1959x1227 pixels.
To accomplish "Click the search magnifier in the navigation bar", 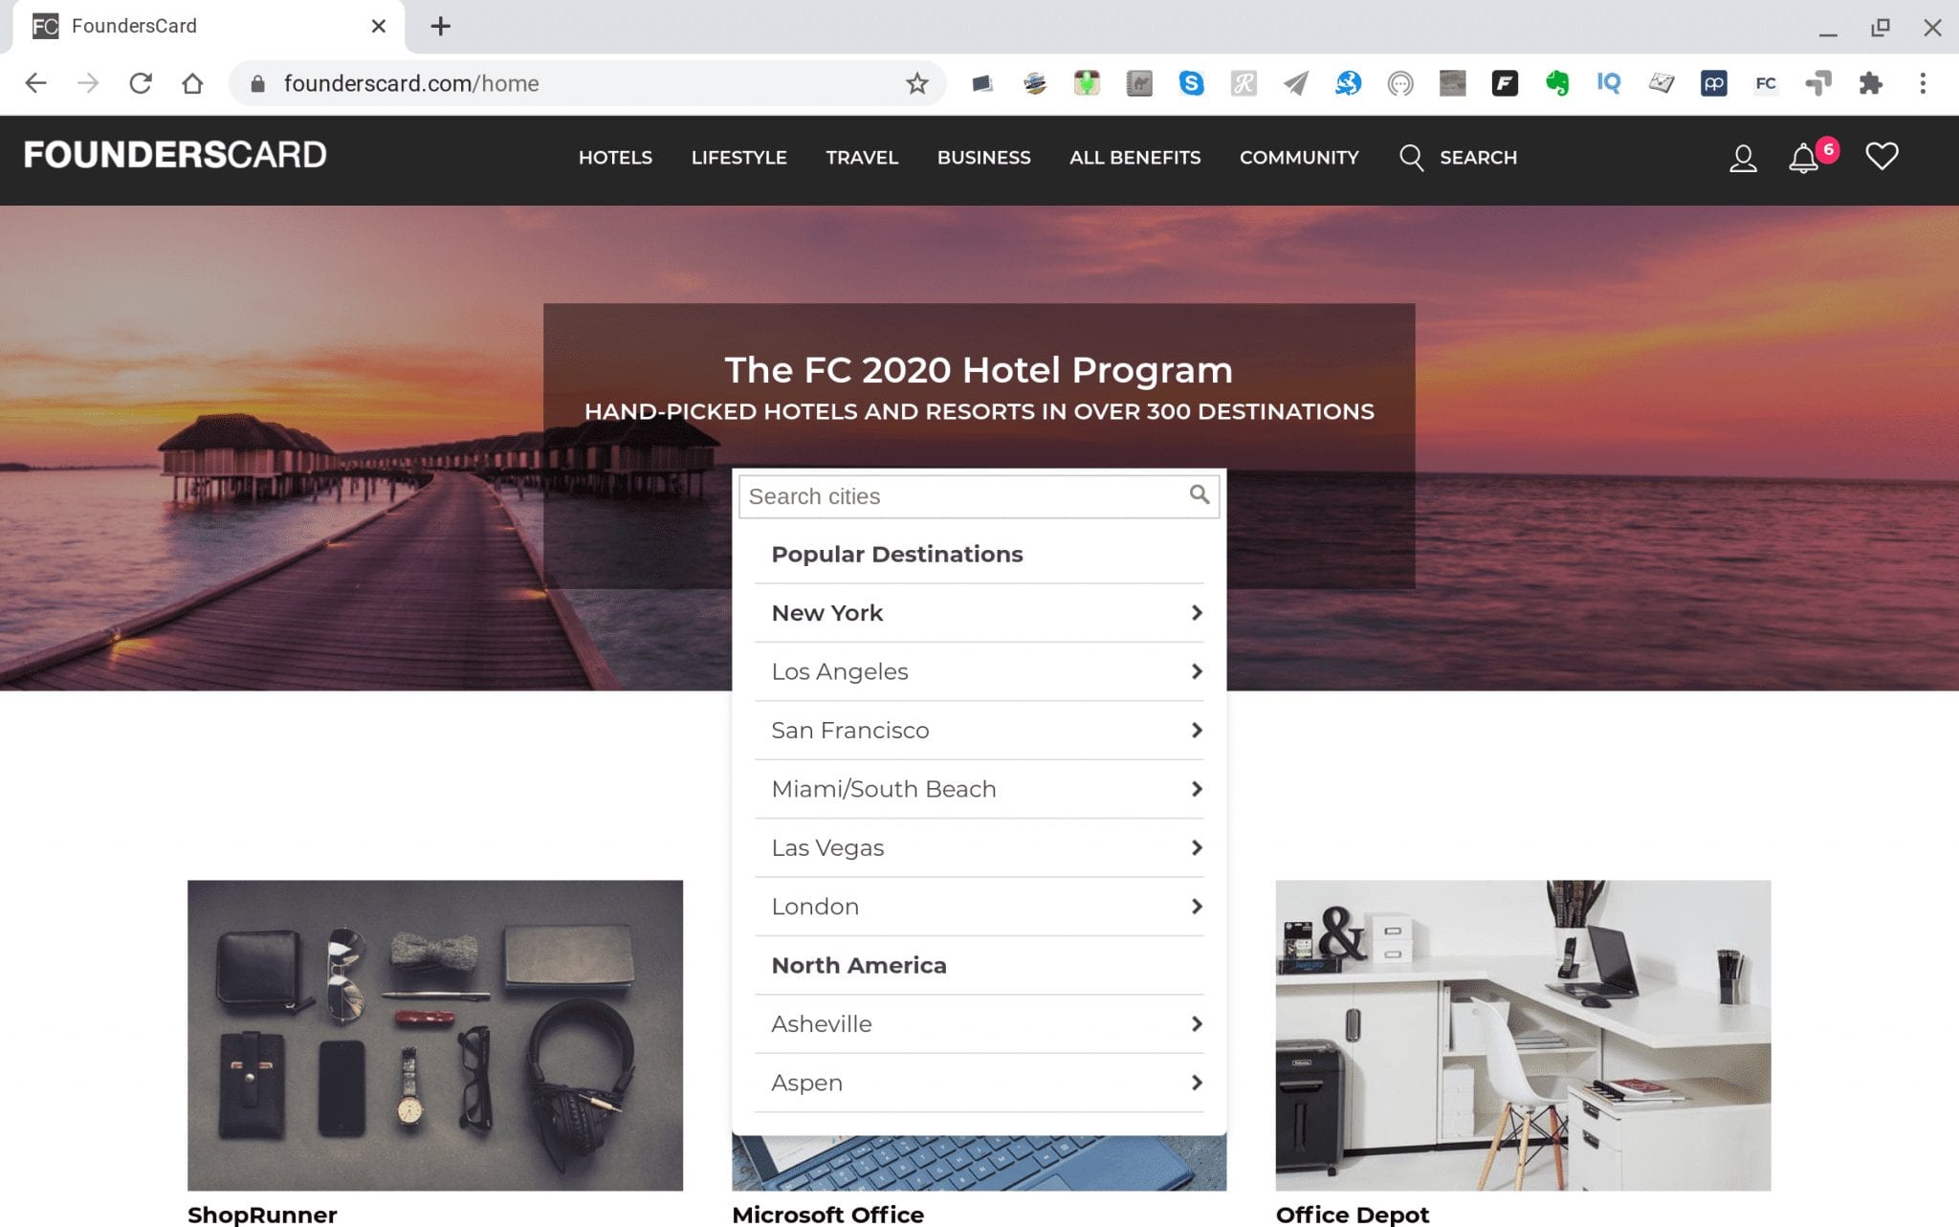I will pyautogui.click(x=1410, y=158).
